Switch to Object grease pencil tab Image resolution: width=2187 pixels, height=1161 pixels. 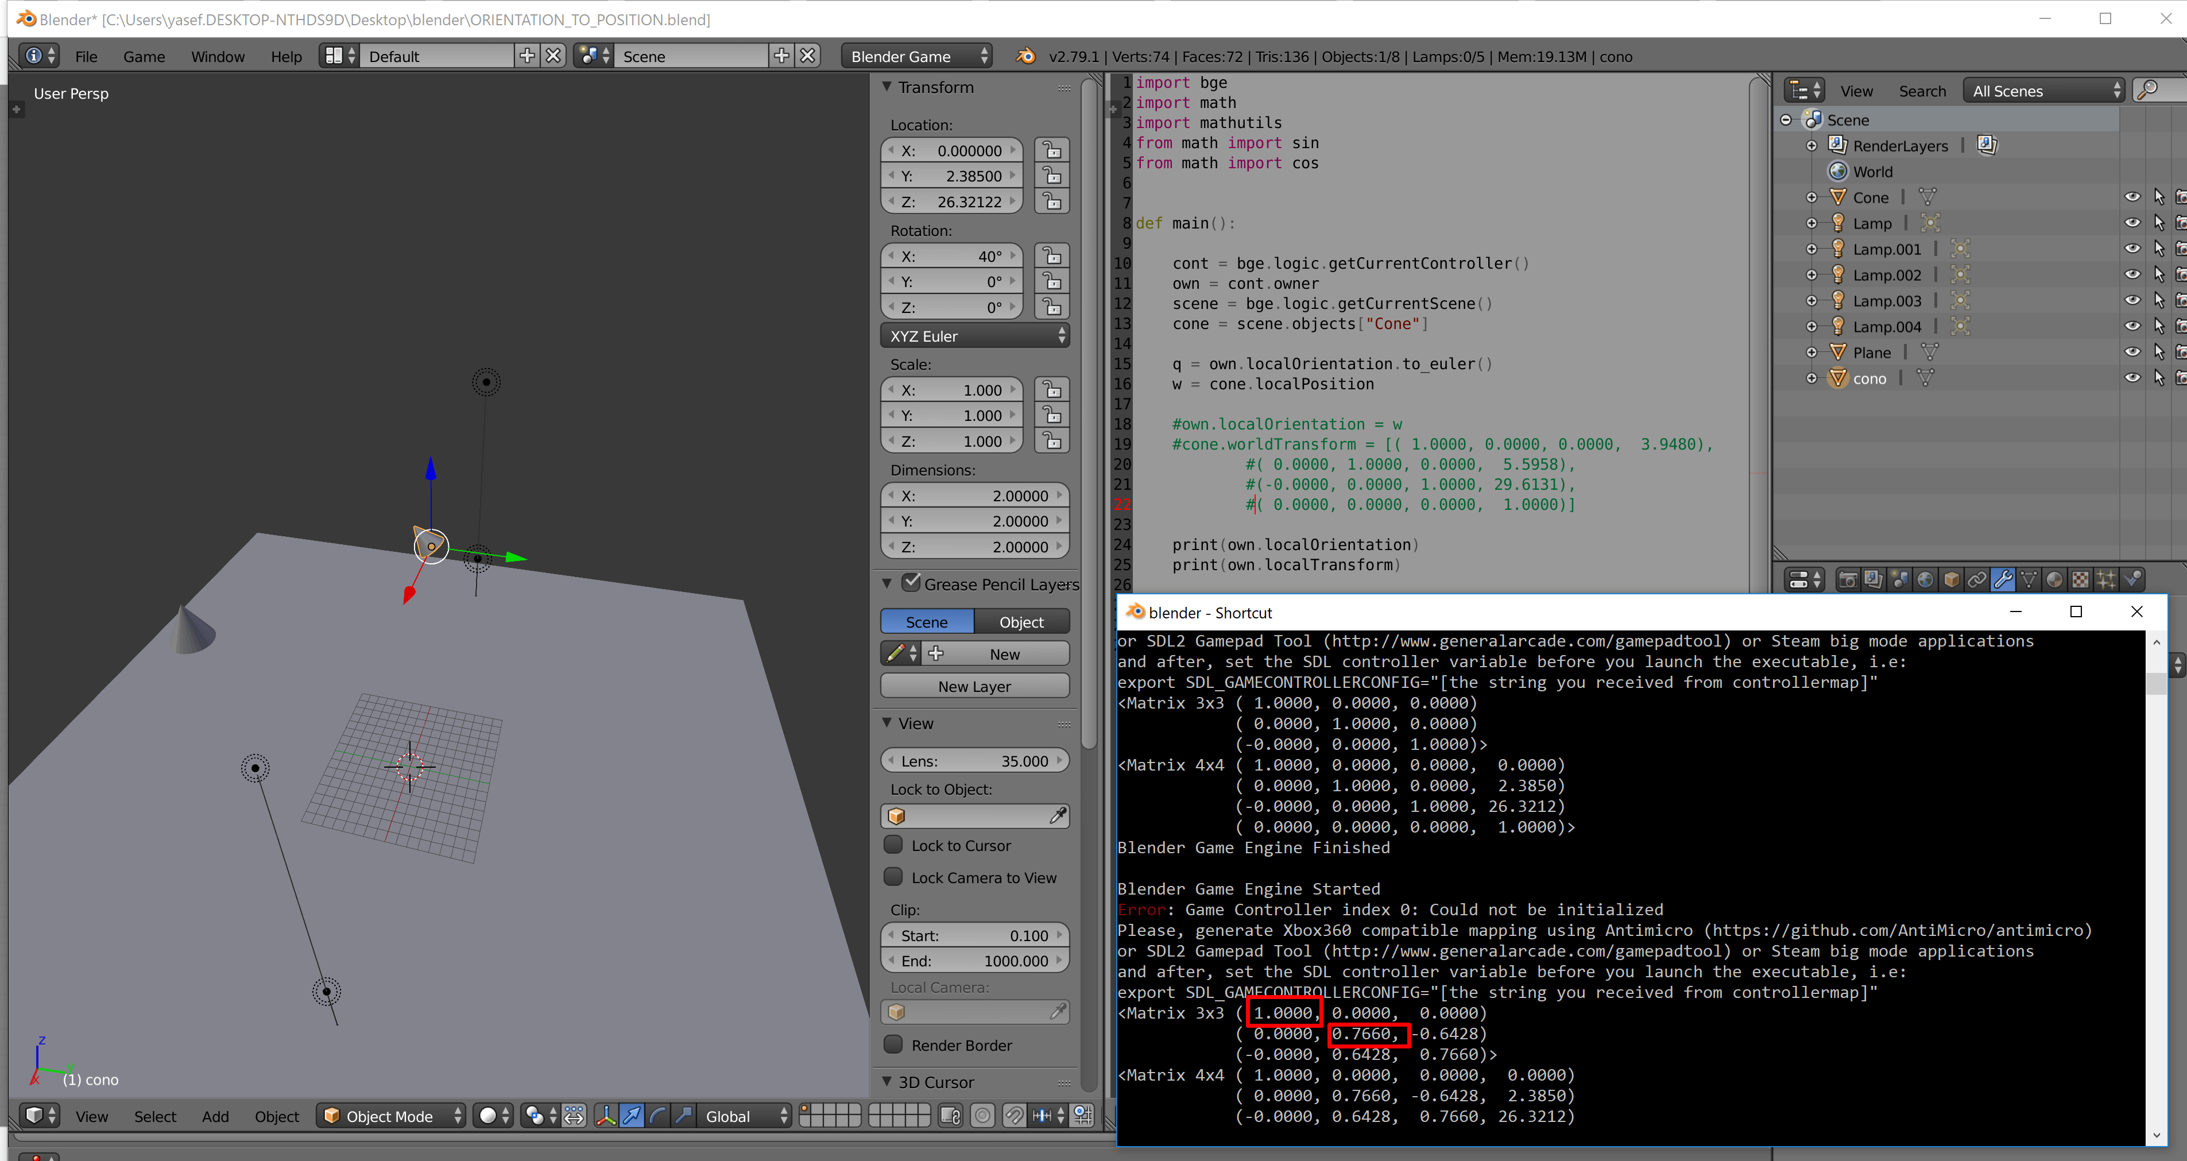click(1020, 622)
